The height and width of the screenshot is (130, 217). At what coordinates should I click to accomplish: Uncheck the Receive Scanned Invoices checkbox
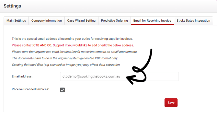click(63, 90)
